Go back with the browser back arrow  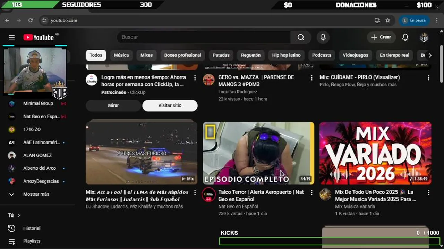click(x=7, y=20)
